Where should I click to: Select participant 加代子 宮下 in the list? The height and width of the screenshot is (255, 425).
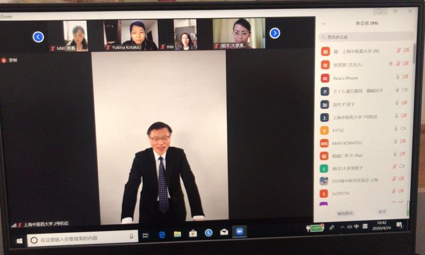click(346, 104)
